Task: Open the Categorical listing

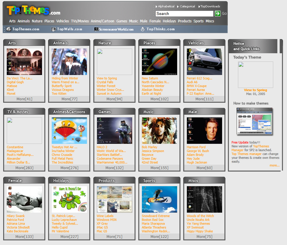Action: coord(186,6)
